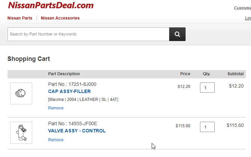Select the quantity box for Cap Assy-Filler
The width and height of the screenshot is (251, 157).
tap(207, 88)
